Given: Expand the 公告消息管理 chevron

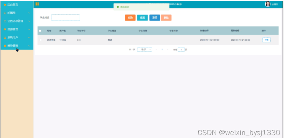Looking at the screenshot, I should click(29, 21).
